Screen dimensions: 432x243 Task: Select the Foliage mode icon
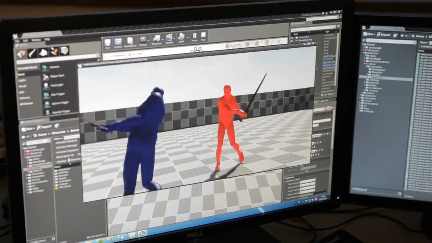[54, 51]
